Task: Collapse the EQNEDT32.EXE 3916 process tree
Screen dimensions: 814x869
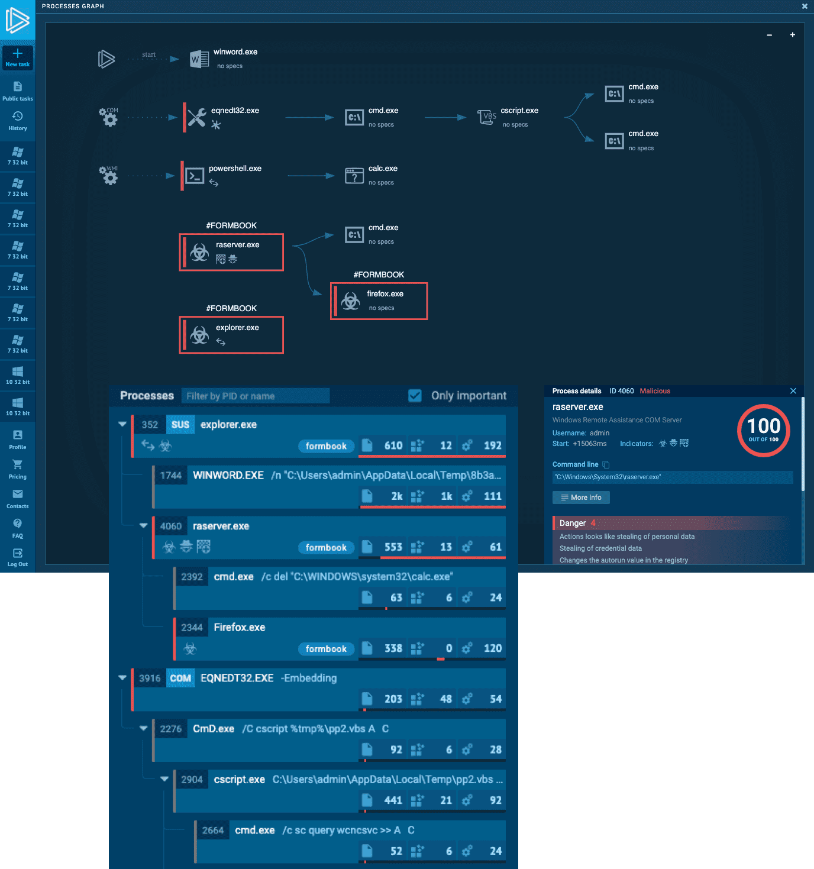Action: coord(122,677)
